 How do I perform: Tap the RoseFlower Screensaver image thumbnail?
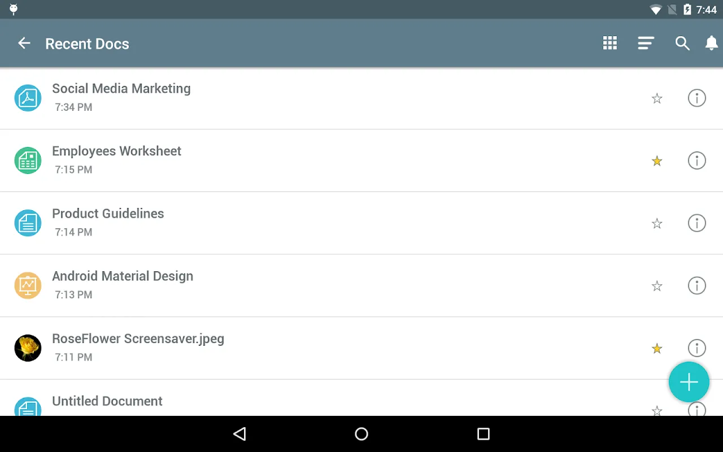(x=28, y=348)
